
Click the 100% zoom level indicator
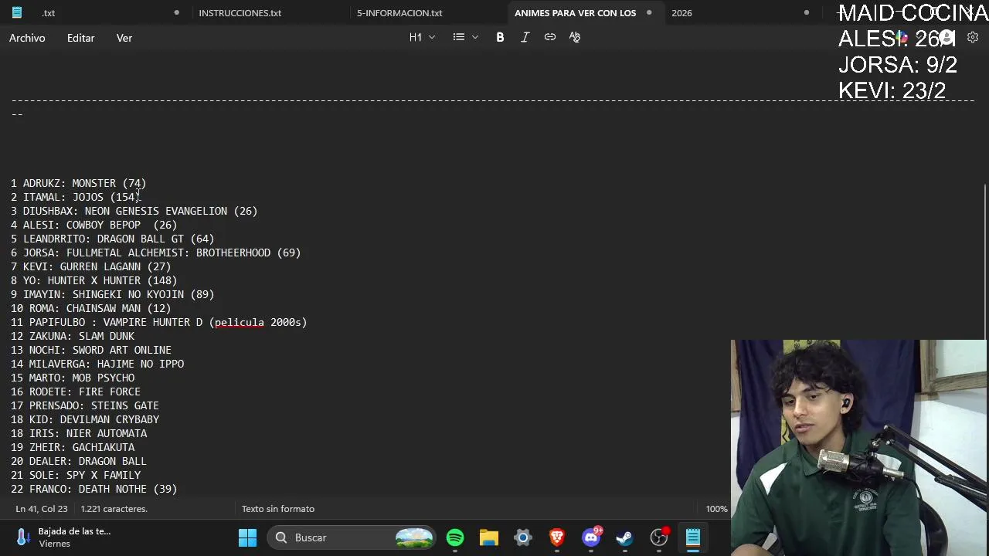pyautogui.click(x=716, y=509)
